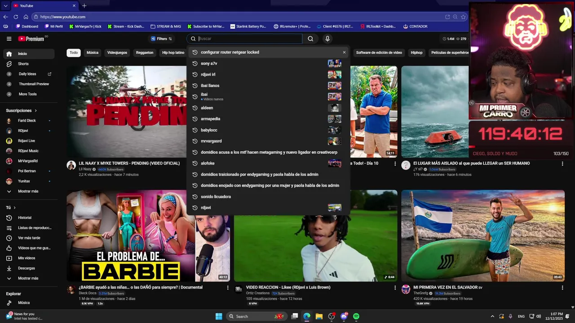The height and width of the screenshot is (323, 575).
Task: Expand 'Mostrar más' under Tú section
Action: [29, 278]
